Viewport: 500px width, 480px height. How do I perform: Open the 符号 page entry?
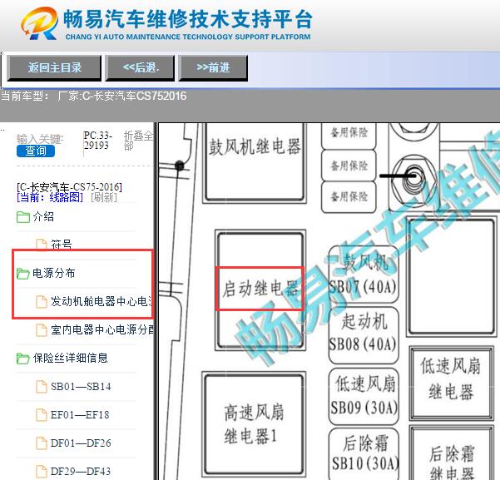coord(62,245)
